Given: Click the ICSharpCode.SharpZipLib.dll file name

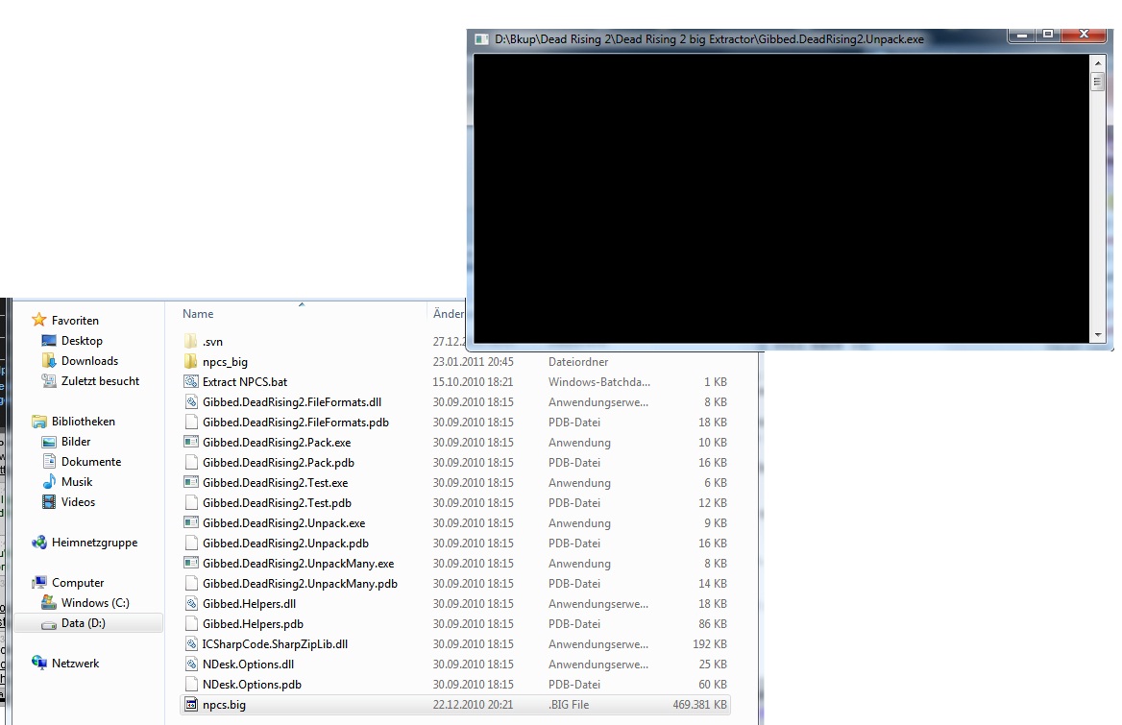Looking at the screenshot, I should [275, 644].
